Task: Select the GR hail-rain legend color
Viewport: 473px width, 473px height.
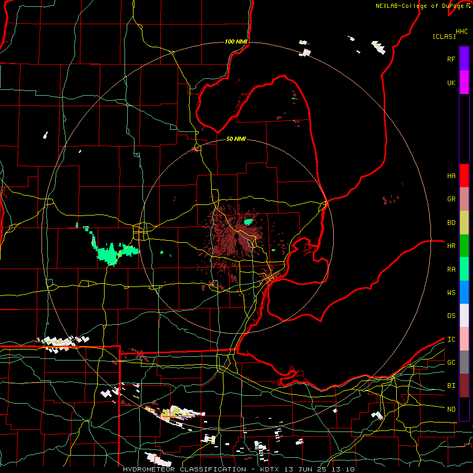Action: [464, 199]
